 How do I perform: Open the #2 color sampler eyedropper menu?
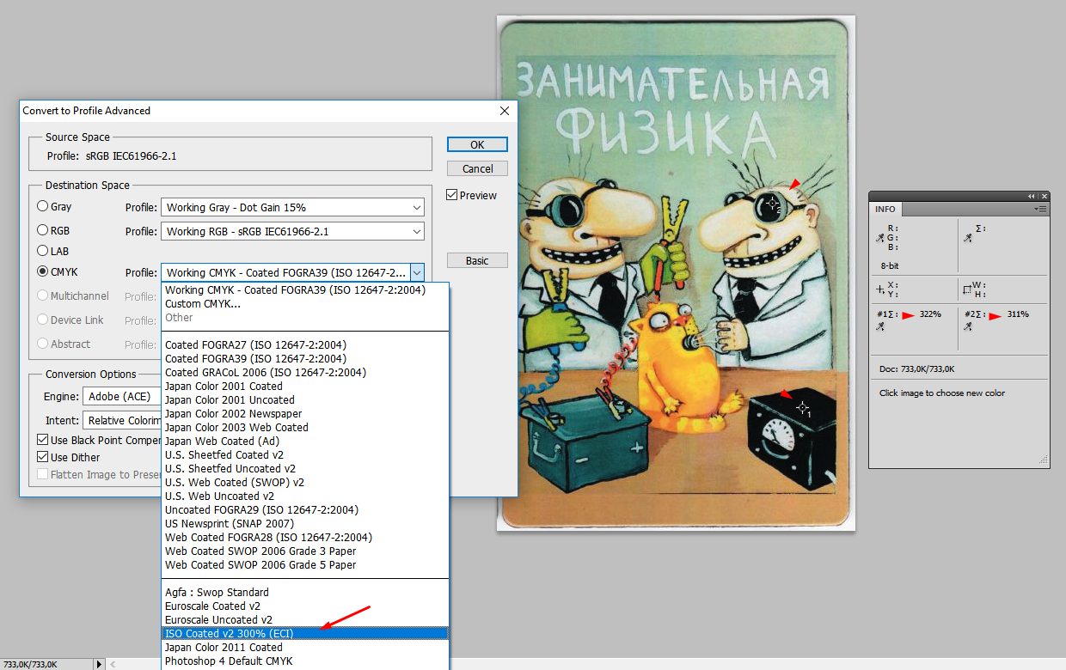969,326
